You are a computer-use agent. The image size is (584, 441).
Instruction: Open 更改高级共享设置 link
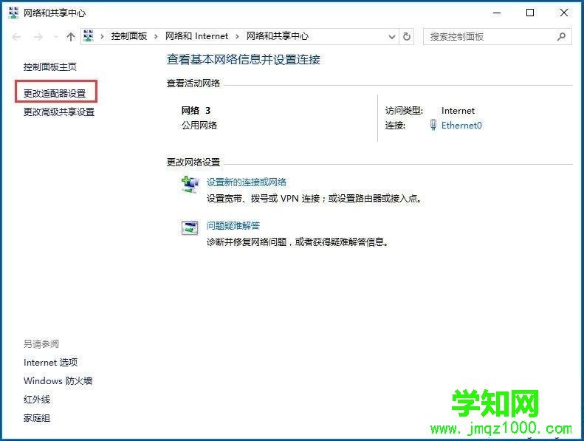click(x=59, y=112)
